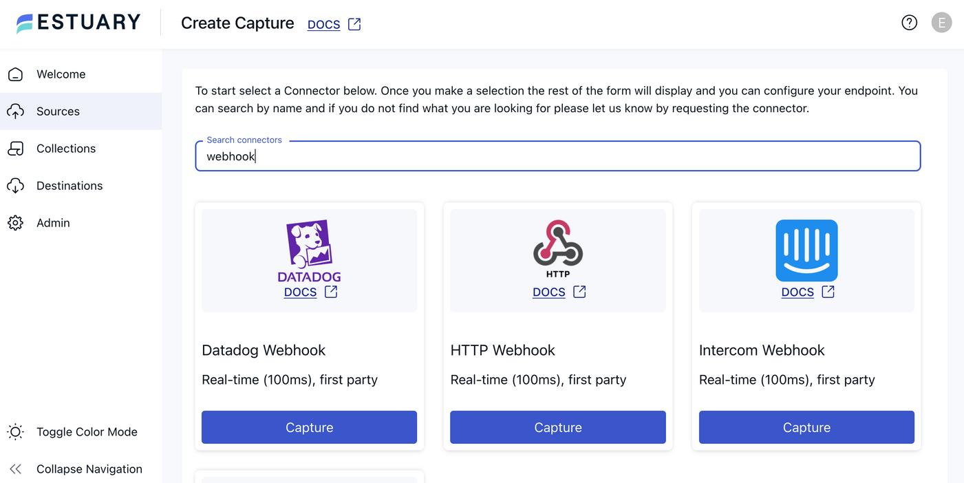This screenshot has height=483, width=964.
Task: Click the external link icon beside header DOCS
Action: (354, 24)
